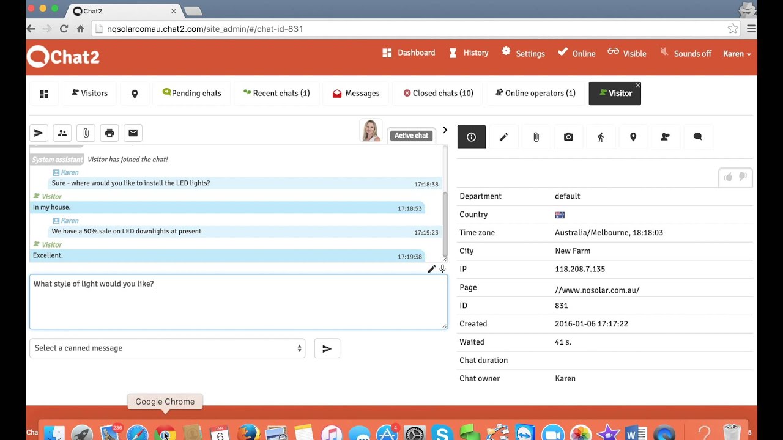Click inside the message text box

coord(239,302)
